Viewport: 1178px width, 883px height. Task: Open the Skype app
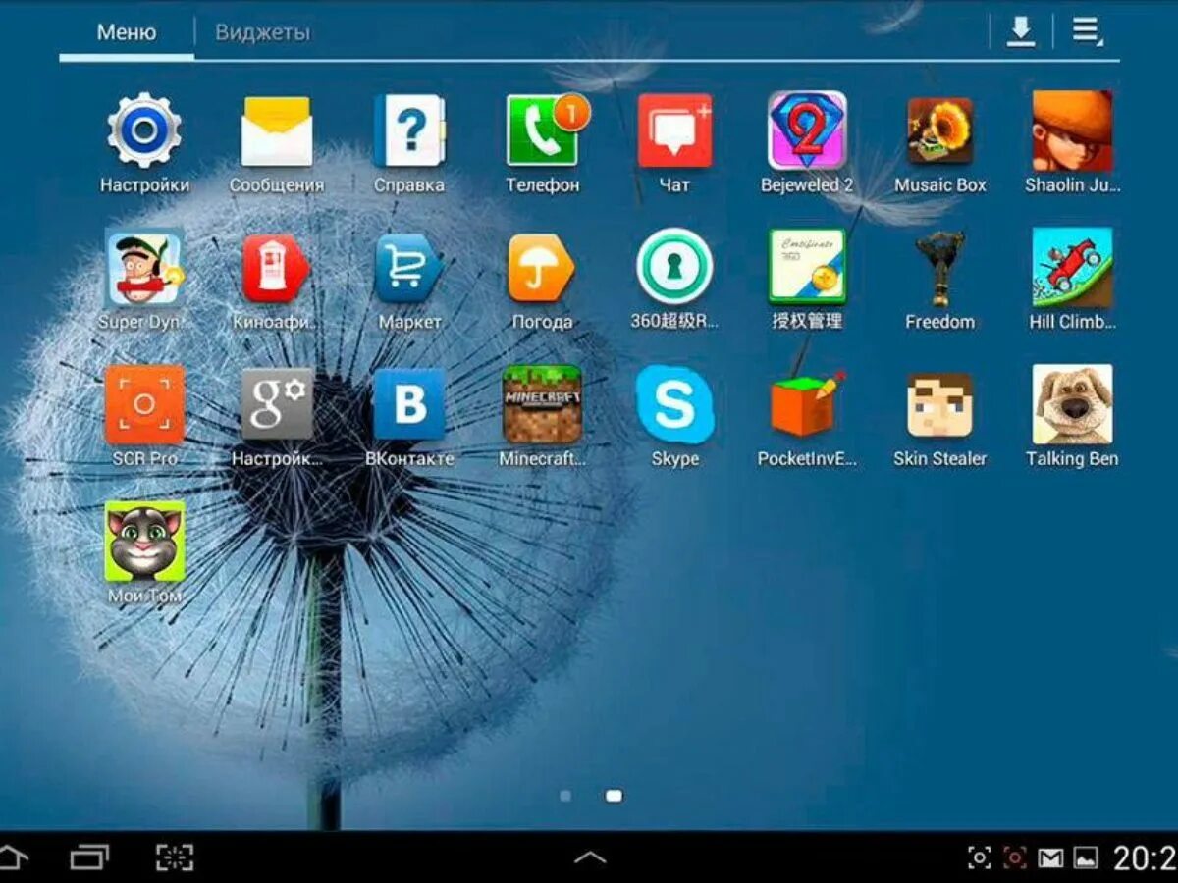[x=674, y=404]
